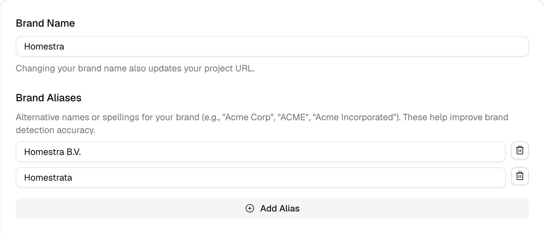Click into the Brand Name field containing Homestra
544x234 pixels.
(272, 46)
